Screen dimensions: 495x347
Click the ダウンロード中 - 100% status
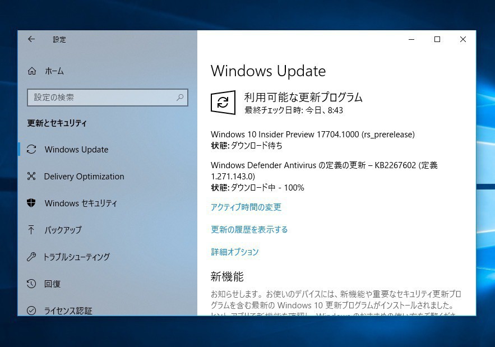[x=267, y=188]
